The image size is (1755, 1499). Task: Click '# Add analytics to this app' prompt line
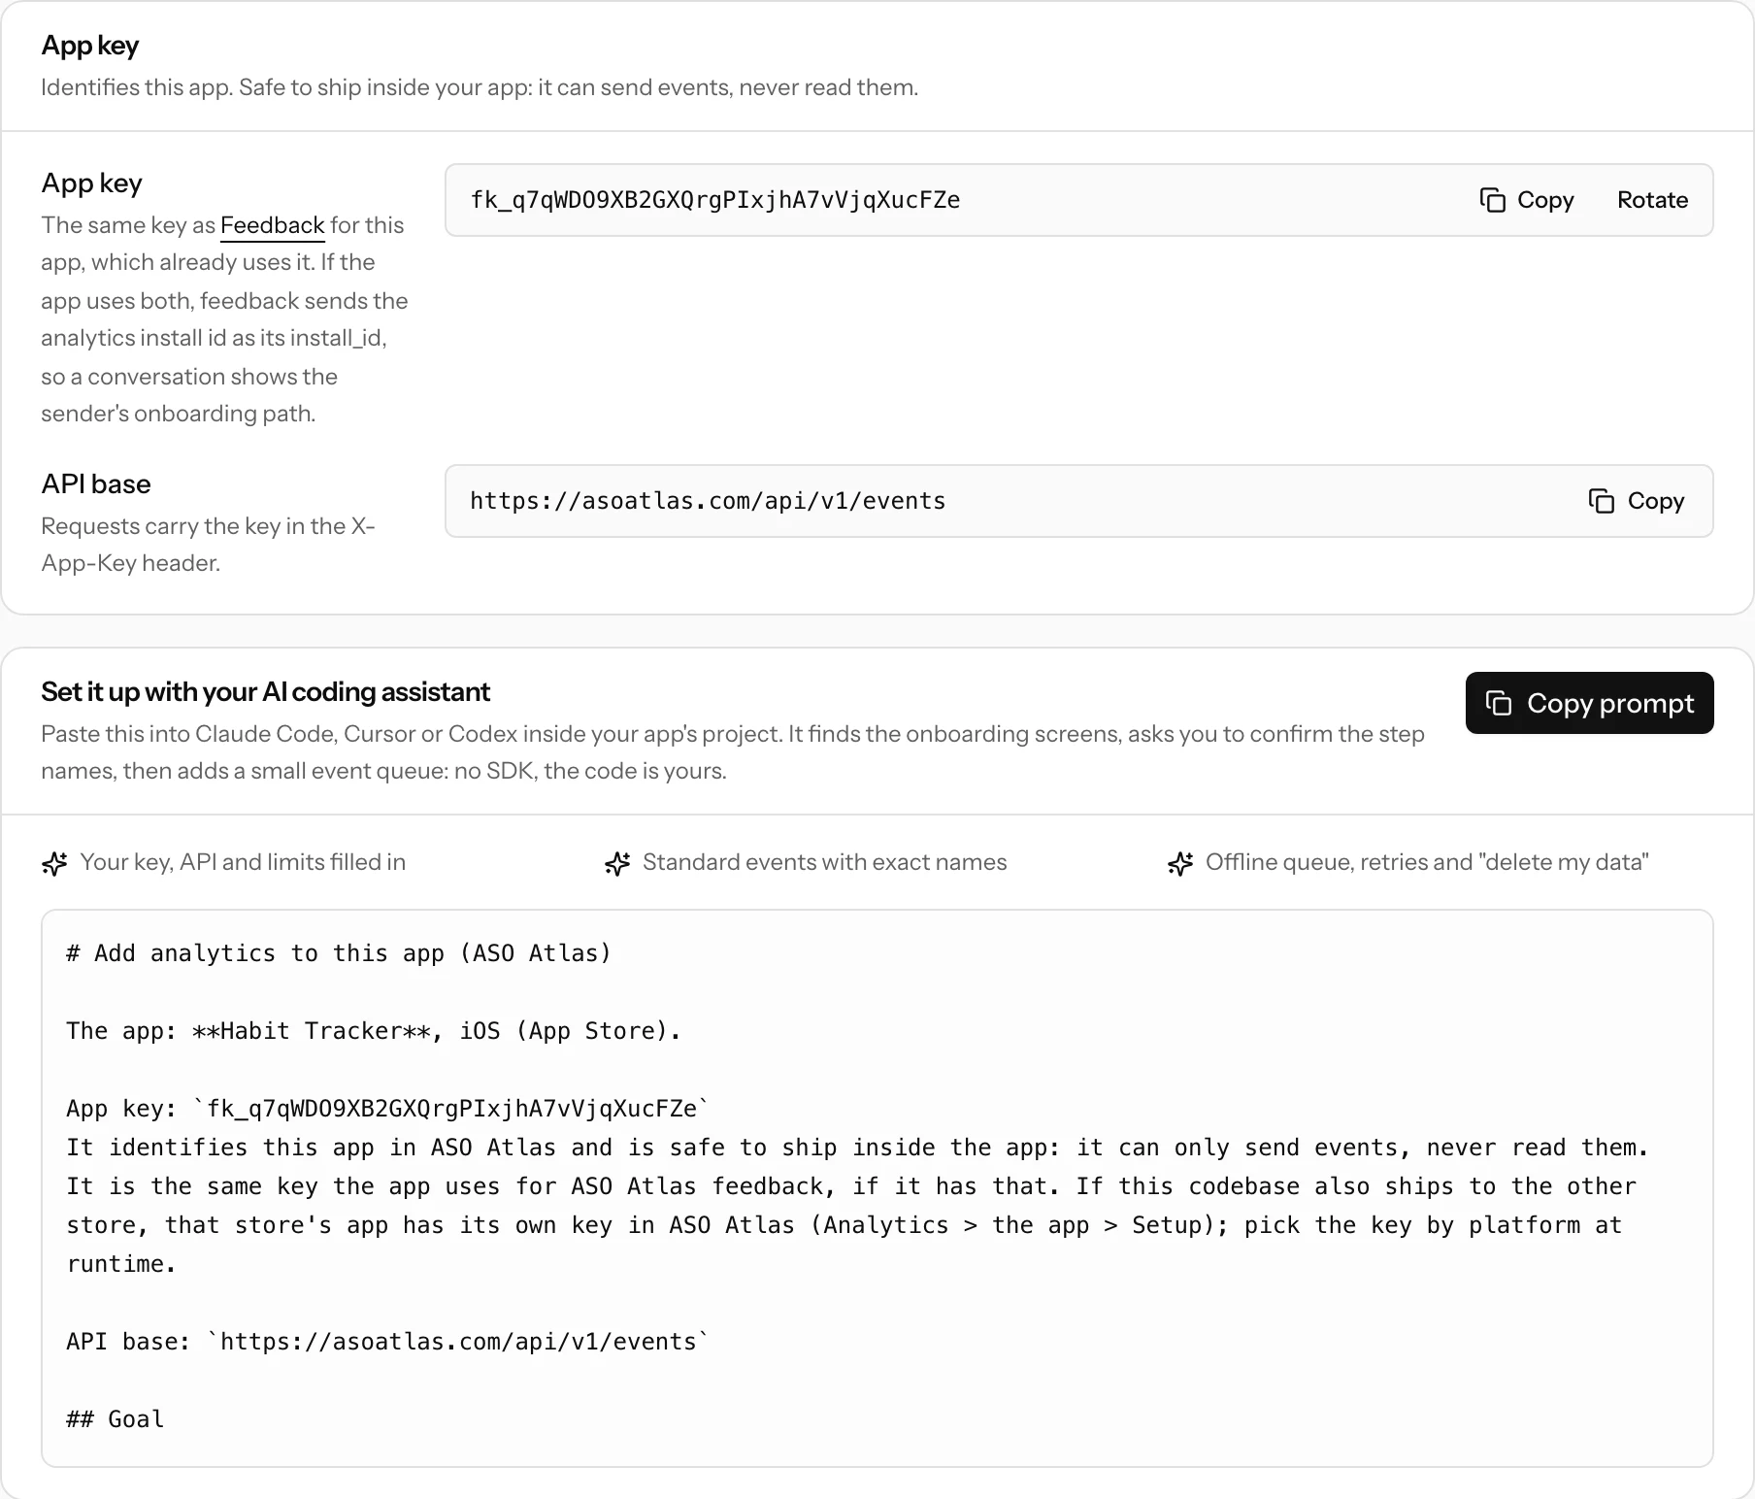tap(339, 953)
